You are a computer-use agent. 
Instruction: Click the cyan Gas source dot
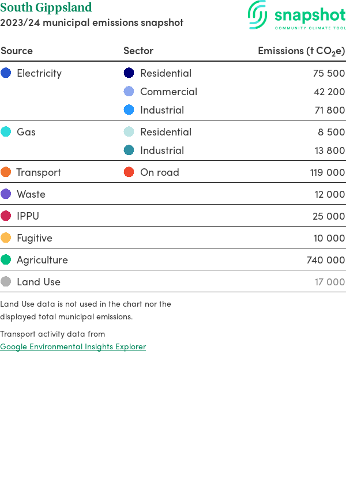[x=6, y=132]
